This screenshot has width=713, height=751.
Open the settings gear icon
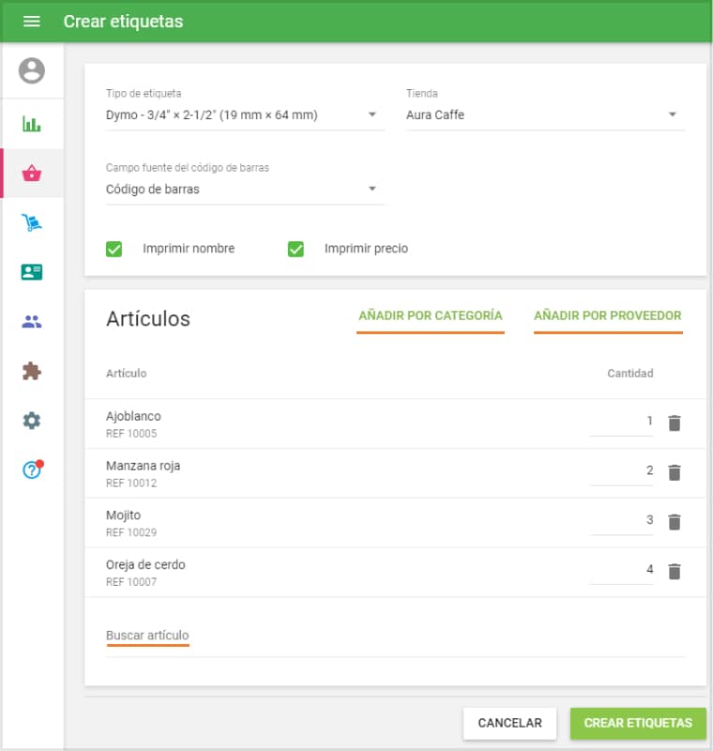[x=32, y=421]
